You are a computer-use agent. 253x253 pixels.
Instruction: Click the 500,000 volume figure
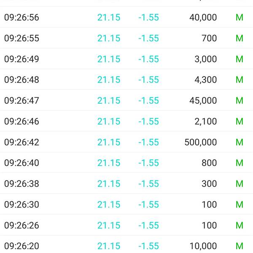pos(201,143)
